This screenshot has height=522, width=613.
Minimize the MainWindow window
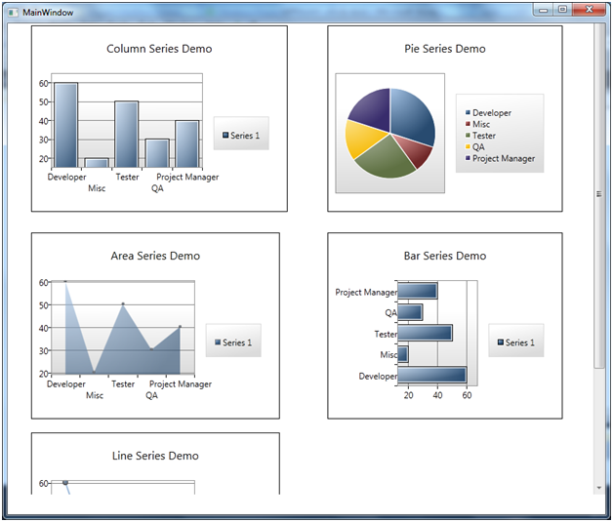pos(543,10)
